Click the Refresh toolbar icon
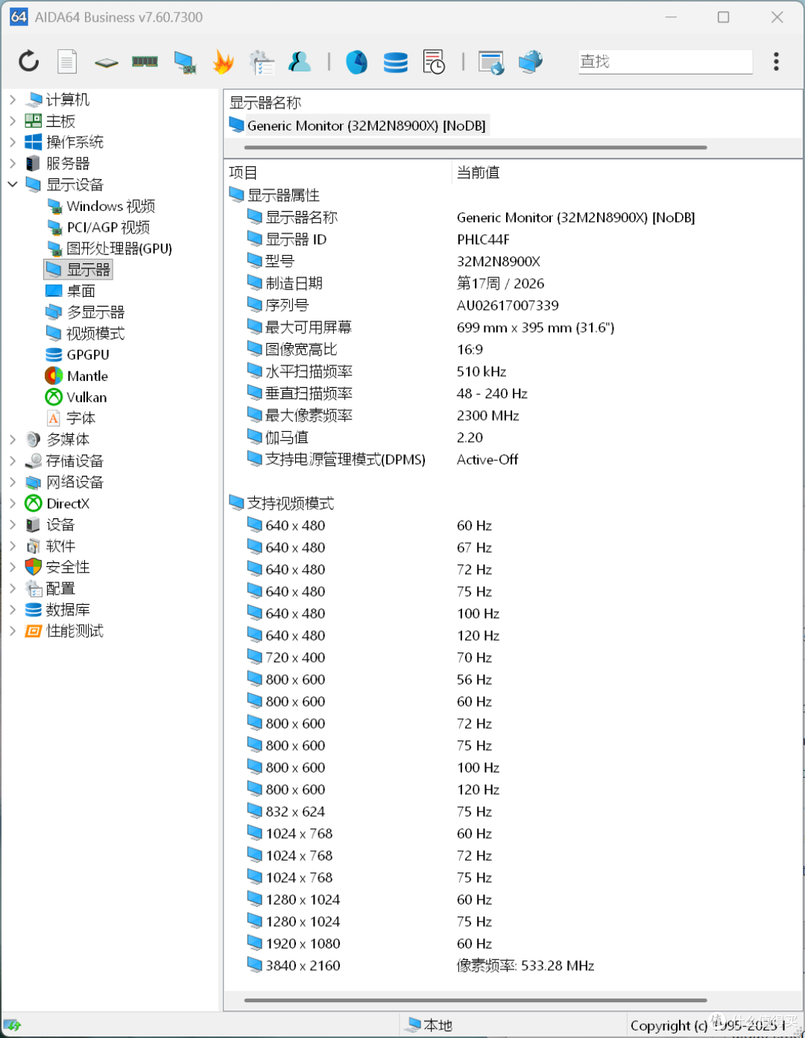Viewport: 805px width, 1038px height. click(29, 61)
